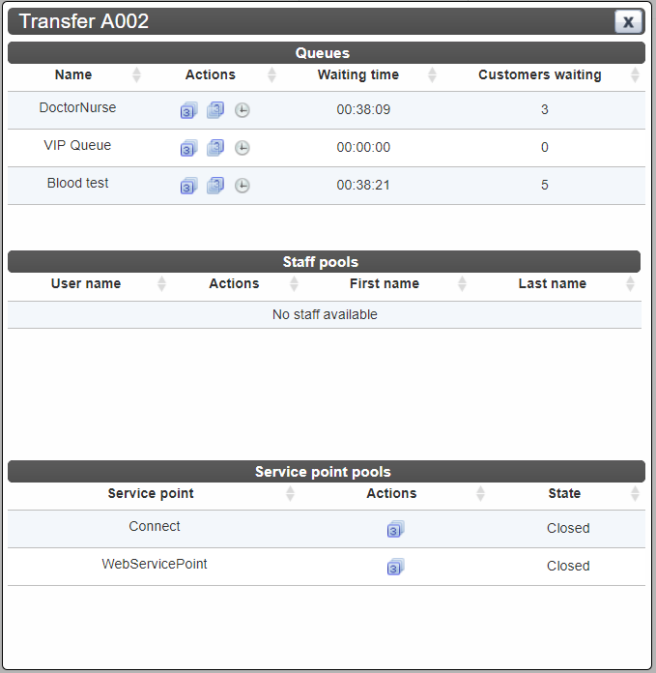The height and width of the screenshot is (673, 656).
Task: Sort service points by State column
Action: click(635, 493)
